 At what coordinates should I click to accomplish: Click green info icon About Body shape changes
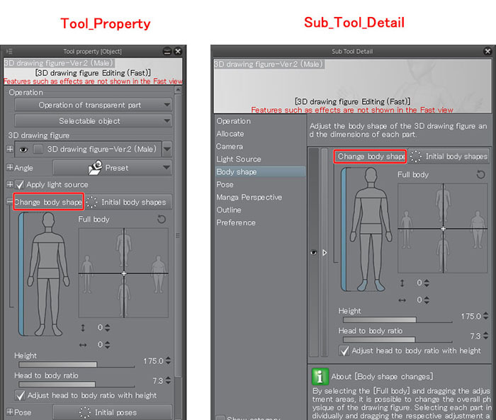click(x=320, y=376)
